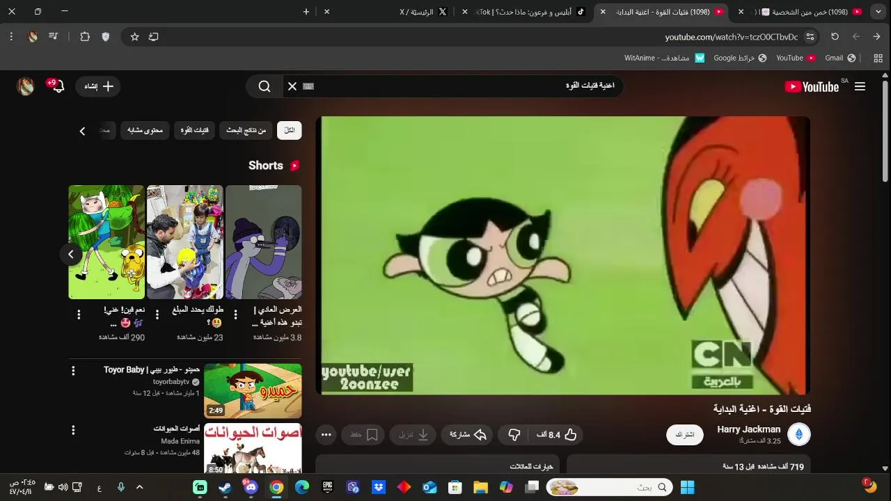Open options for the طولك يحدد المبلغ short
The height and width of the screenshot is (501, 891).
coord(157,315)
